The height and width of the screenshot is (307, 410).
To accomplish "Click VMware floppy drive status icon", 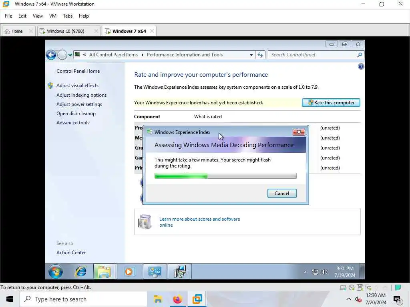I will tap(360, 287).
